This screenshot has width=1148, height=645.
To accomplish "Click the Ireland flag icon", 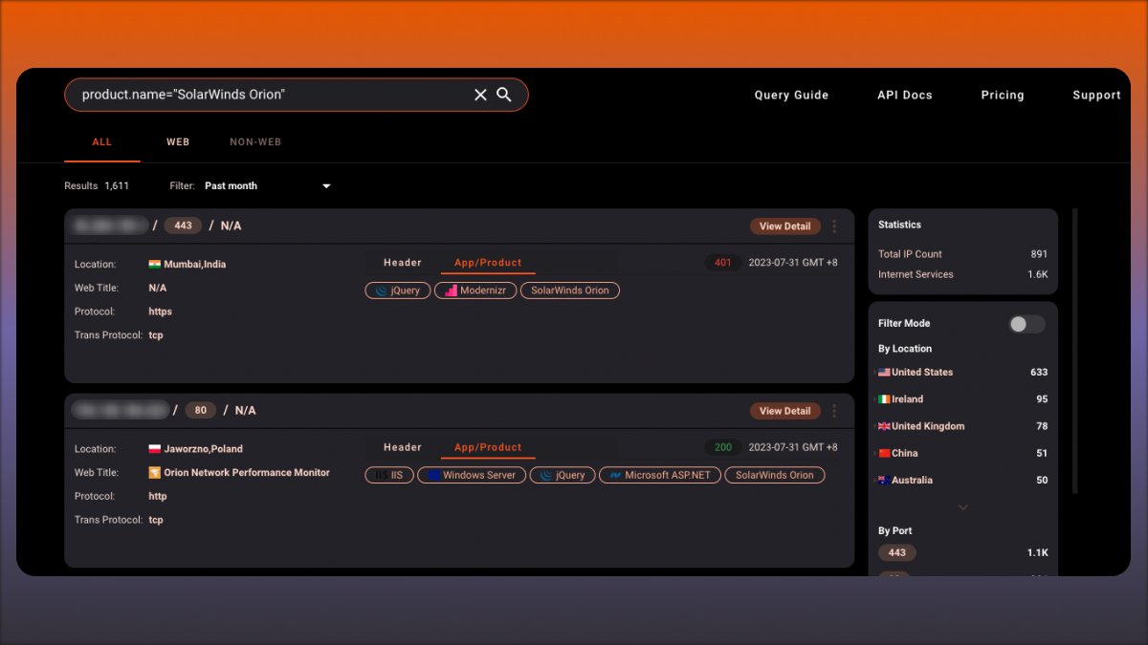I will [x=884, y=399].
